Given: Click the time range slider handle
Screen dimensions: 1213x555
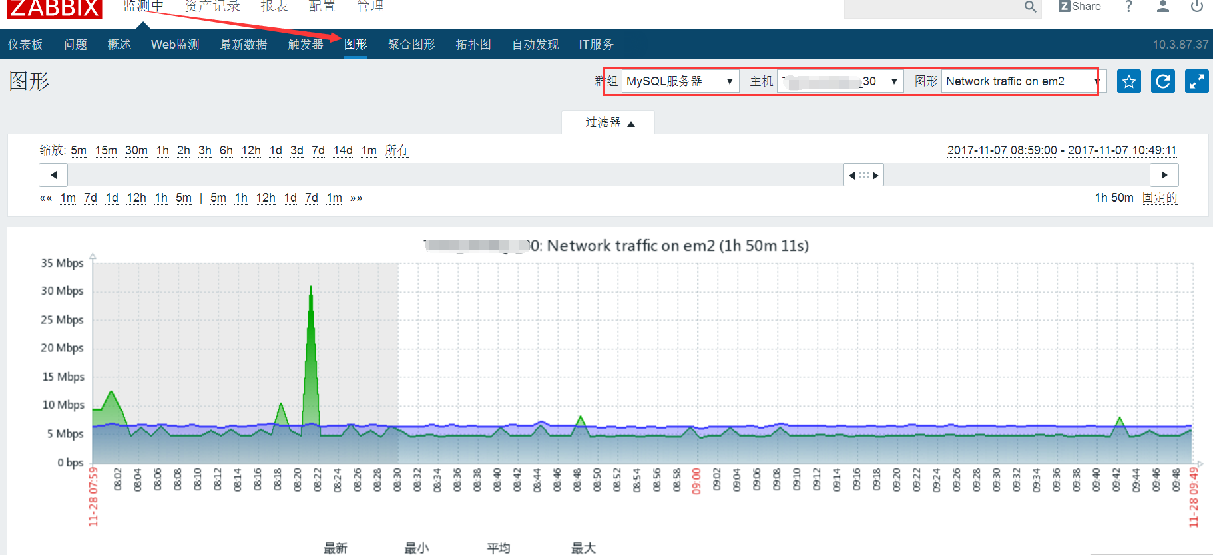Looking at the screenshot, I should click(x=863, y=175).
